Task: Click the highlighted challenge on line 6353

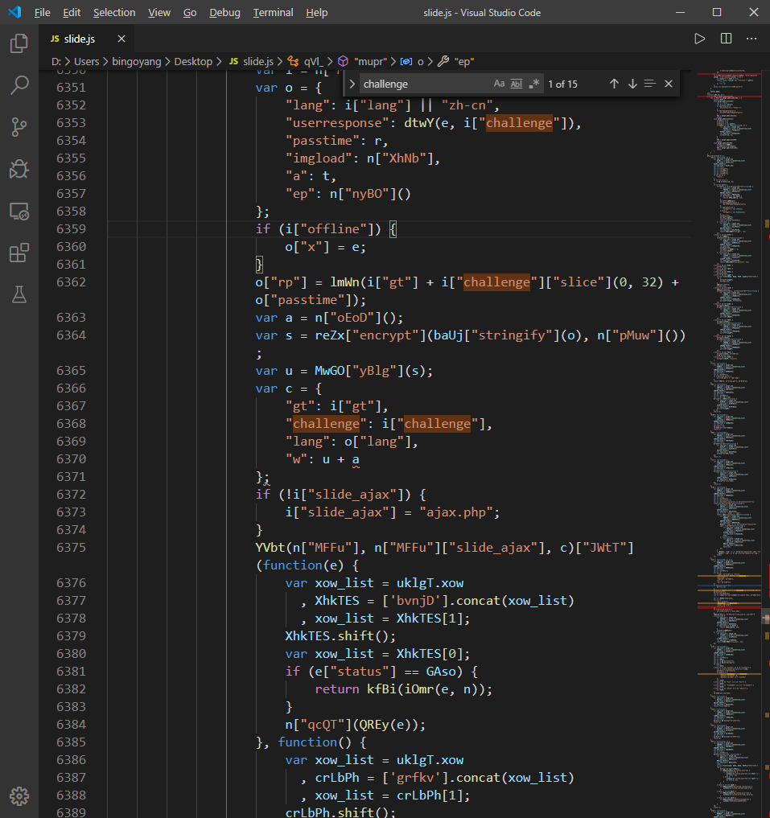Action: [519, 123]
